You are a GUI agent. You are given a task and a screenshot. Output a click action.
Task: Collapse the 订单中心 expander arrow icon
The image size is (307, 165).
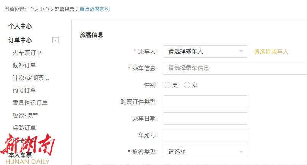tap(56, 40)
